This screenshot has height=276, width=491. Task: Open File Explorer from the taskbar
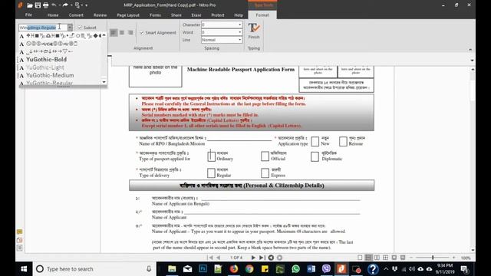(172, 269)
